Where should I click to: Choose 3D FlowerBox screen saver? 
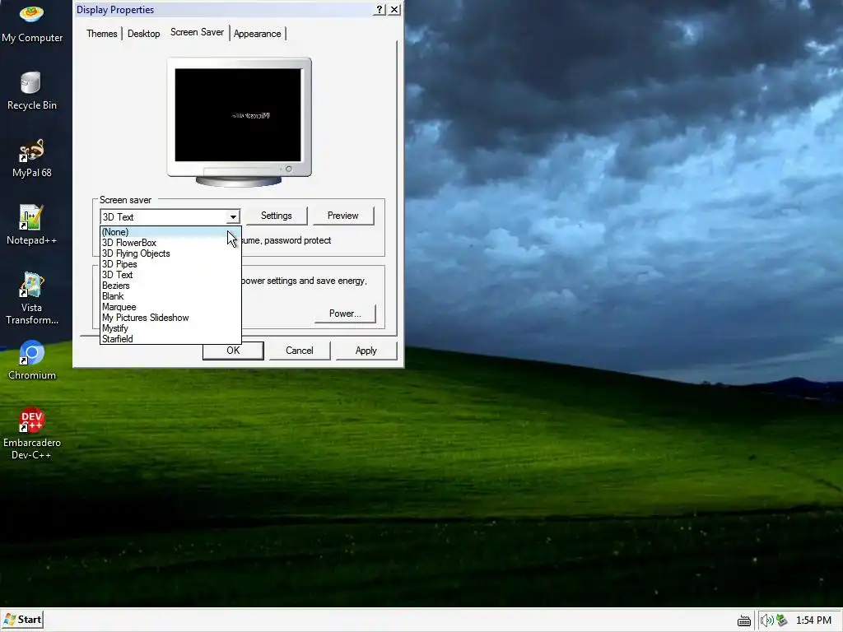click(170, 243)
